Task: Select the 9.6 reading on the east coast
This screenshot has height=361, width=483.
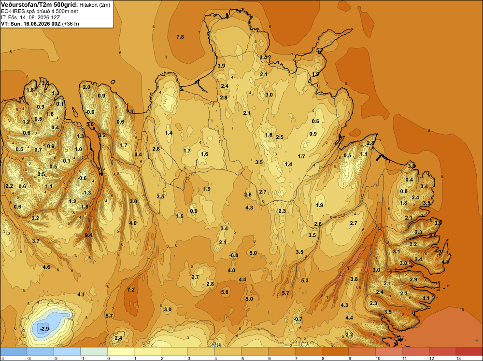Action: (433, 235)
